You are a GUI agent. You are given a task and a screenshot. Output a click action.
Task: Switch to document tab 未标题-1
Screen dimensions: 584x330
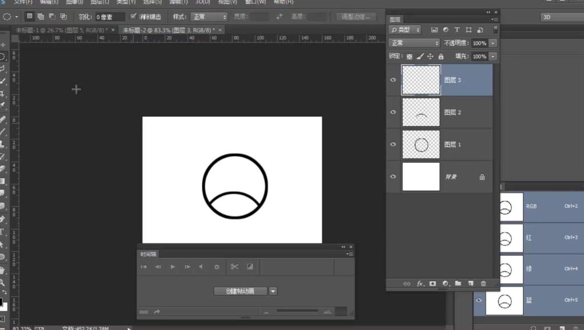tap(62, 30)
